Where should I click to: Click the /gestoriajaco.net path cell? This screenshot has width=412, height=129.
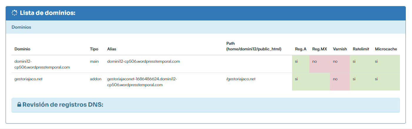241,79
